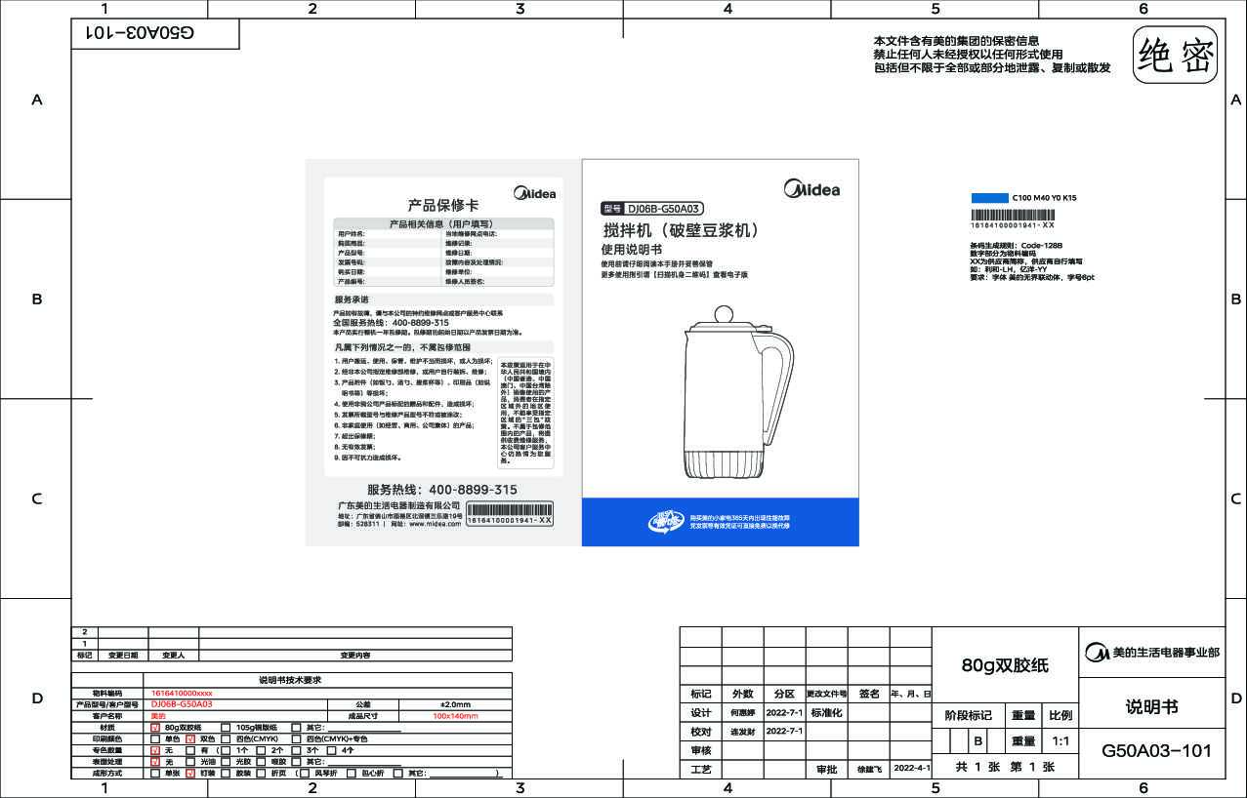
Task: Click the 广东美的生活电器制造有限公司 company name
Action: pos(399,505)
